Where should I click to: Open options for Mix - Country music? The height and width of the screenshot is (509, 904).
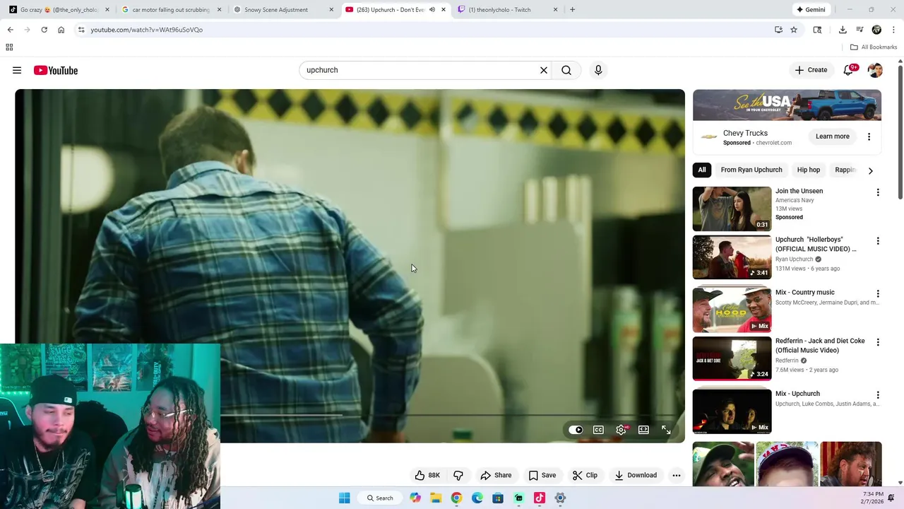pos(878,293)
